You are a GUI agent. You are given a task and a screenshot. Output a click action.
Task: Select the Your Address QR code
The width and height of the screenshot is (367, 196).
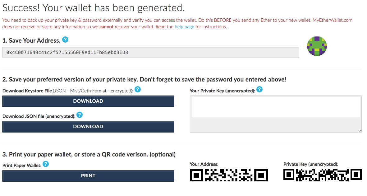[x=229, y=175]
